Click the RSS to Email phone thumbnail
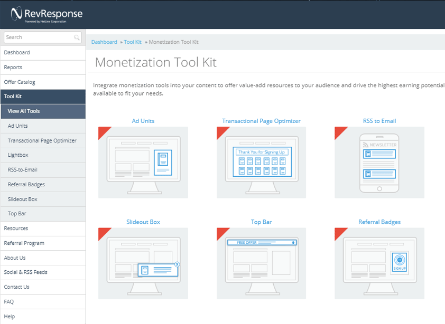Viewport: 445px width, 324px height. [379, 162]
